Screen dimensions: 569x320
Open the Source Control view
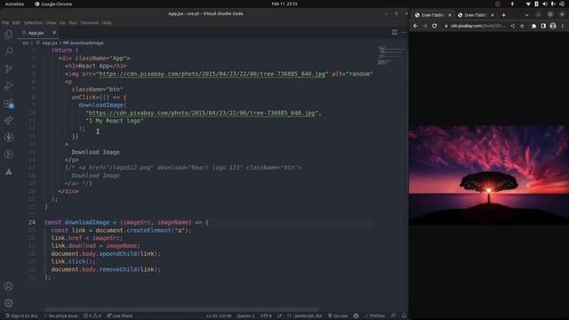tap(9, 68)
